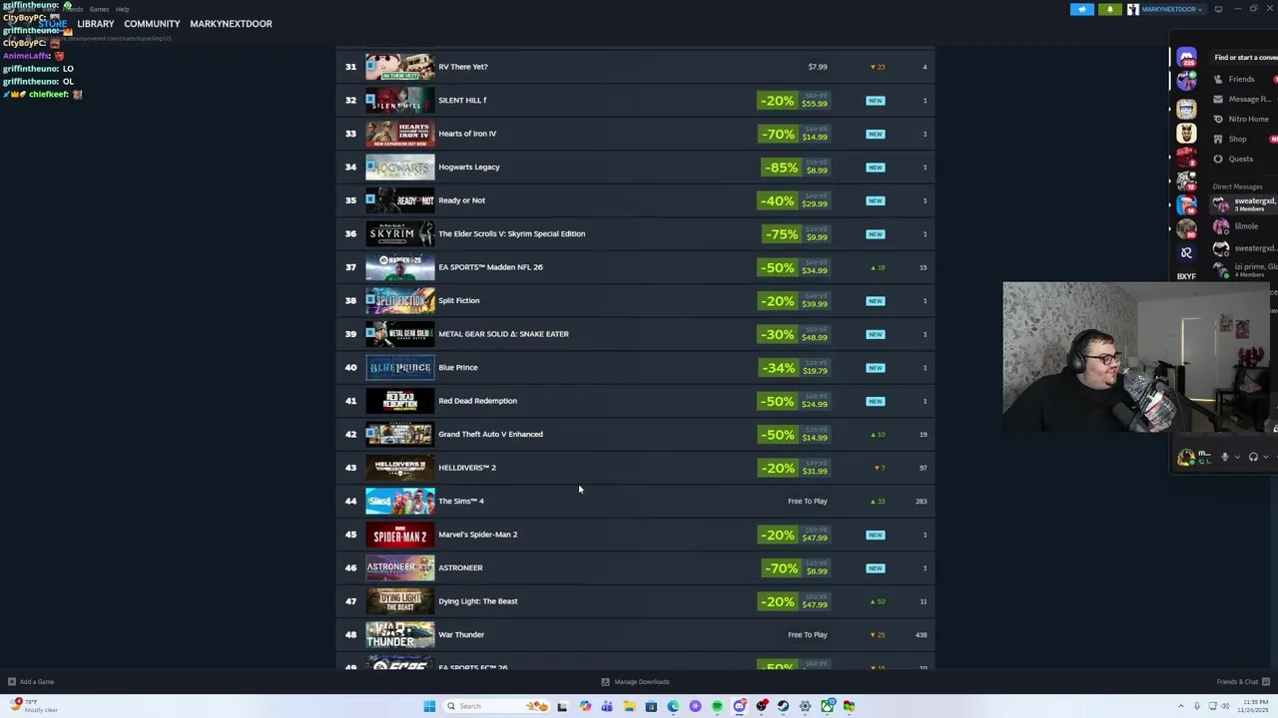1278x718 pixels.
Task: Open RV There Yet? game thumbnail
Action: pyautogui.click(x=399, y=67)
